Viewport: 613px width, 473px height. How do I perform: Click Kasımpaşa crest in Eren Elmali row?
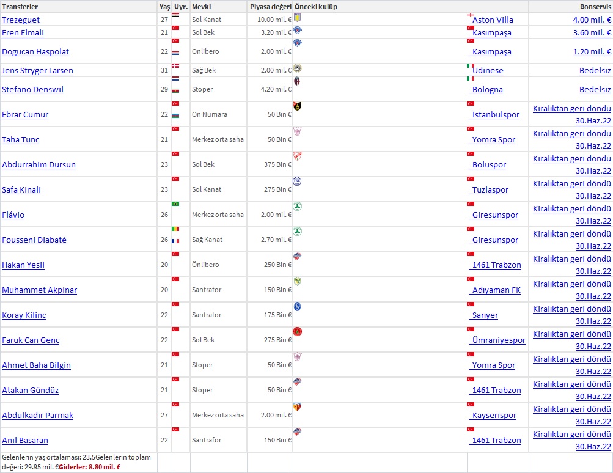pyautogui.click(x=297, y=30)
